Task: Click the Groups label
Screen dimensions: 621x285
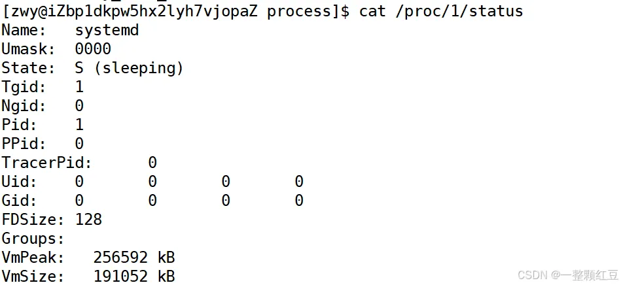Action: pyautogui.click(x=33, y=239)
